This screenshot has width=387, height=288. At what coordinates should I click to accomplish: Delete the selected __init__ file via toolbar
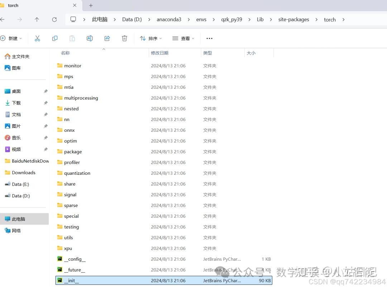(x=124, y=38)
